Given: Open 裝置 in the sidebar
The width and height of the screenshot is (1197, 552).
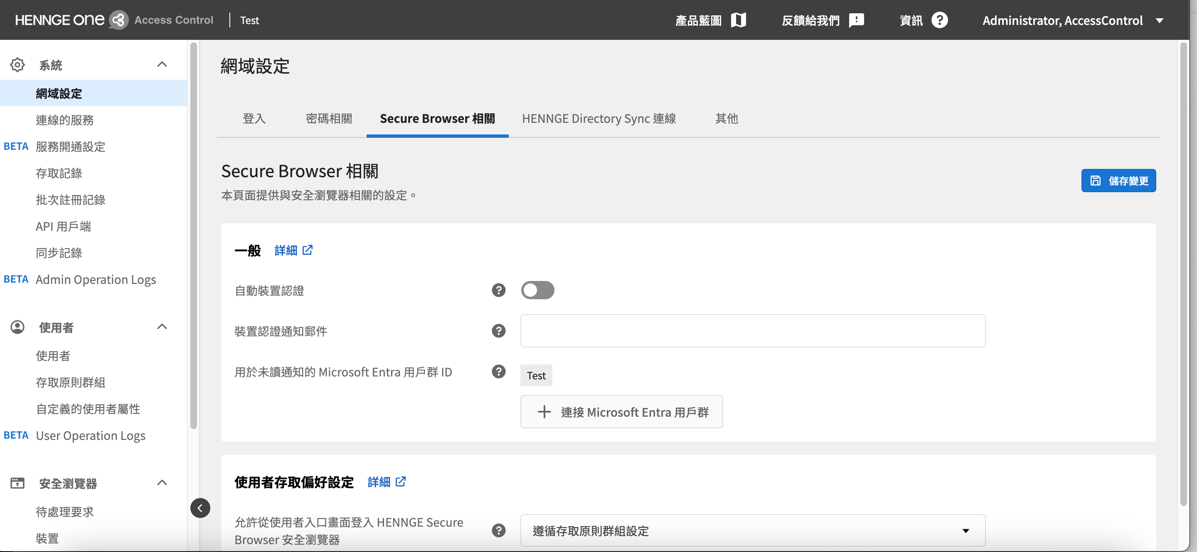Looking at the screenshot, I should [47, 538].
